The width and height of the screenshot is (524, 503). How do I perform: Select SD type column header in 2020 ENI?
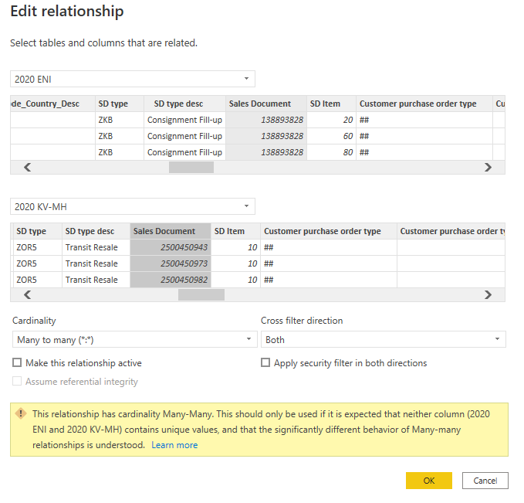[x=120, y=104]
